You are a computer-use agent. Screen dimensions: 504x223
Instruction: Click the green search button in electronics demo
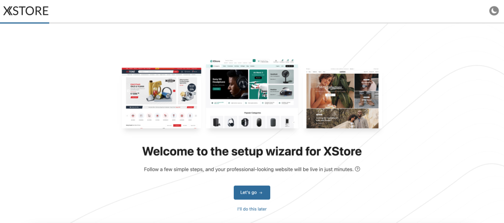point(254,60)
